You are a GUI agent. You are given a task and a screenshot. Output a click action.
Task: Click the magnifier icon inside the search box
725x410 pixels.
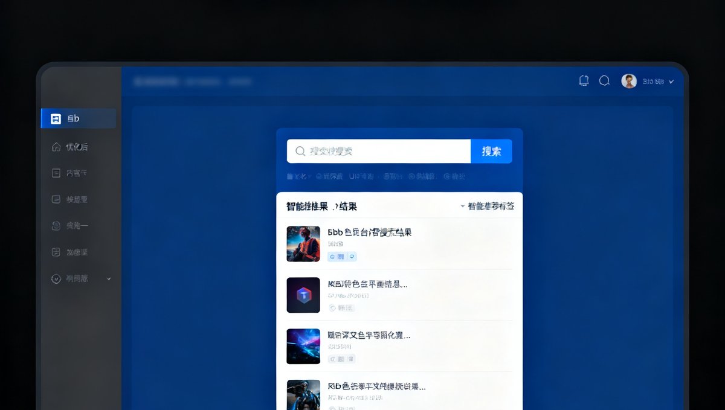click(300, 152)
